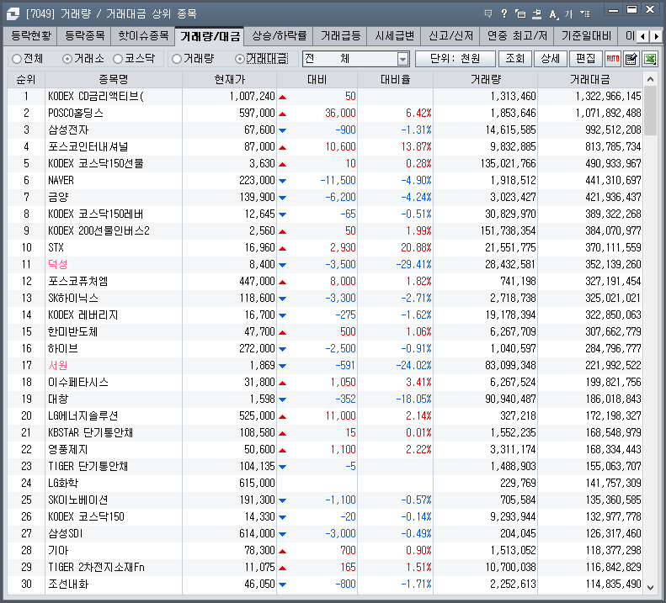Click the 대비율 column header
Screen dimensions: 666x603
click(396, 79)
